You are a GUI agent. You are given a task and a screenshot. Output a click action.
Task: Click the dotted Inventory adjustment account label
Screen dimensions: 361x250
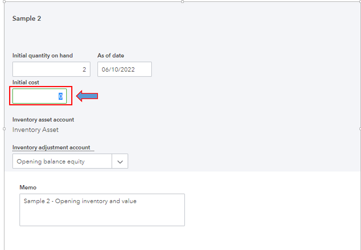click(51, 148)
